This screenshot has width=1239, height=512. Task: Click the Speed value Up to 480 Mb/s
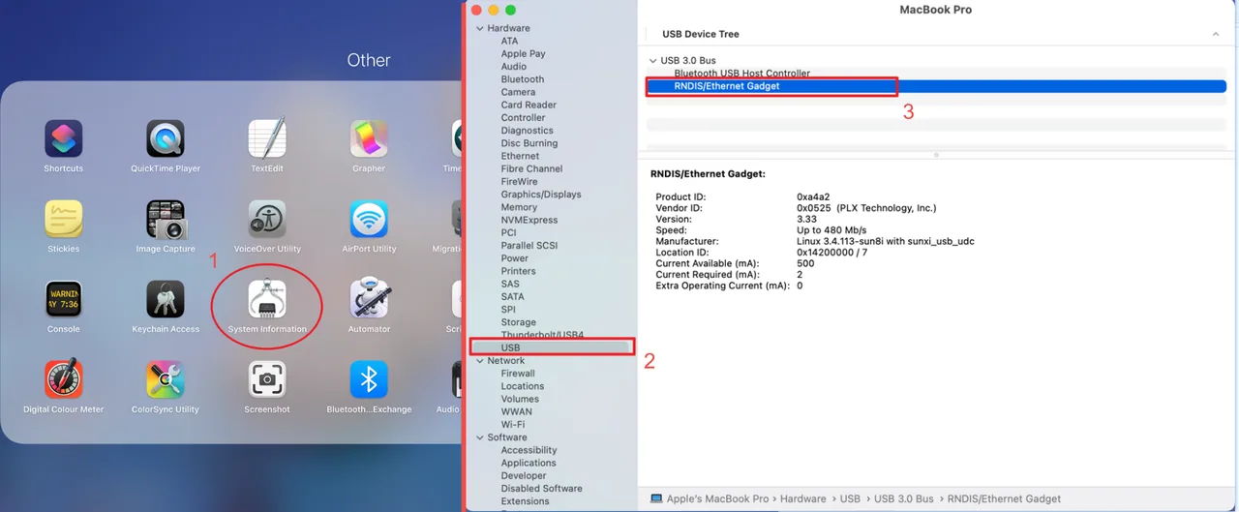(x=831, y=230)
